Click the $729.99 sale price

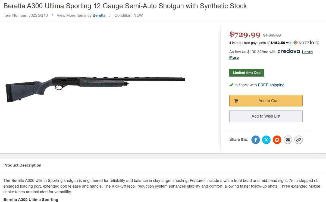pos(245,35)
